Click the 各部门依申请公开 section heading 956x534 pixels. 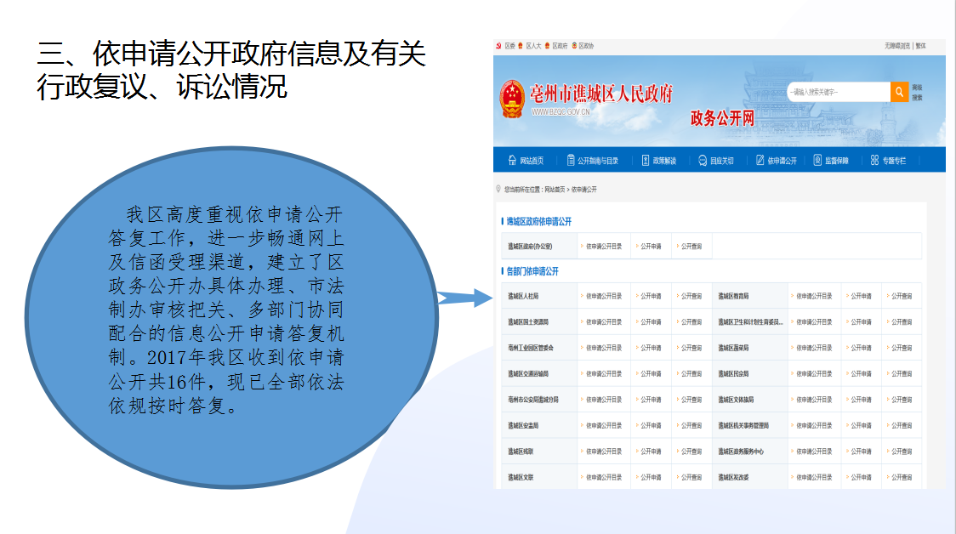click(x=532, y=271)
